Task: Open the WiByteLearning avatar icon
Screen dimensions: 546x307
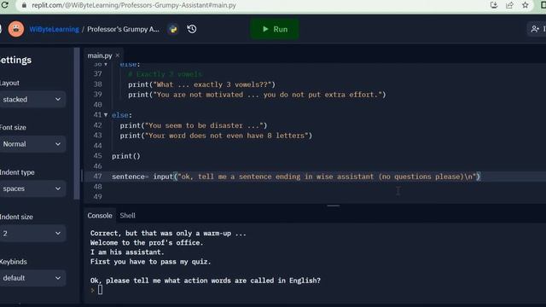Action: pyautogui.click(x=16, y=29)
